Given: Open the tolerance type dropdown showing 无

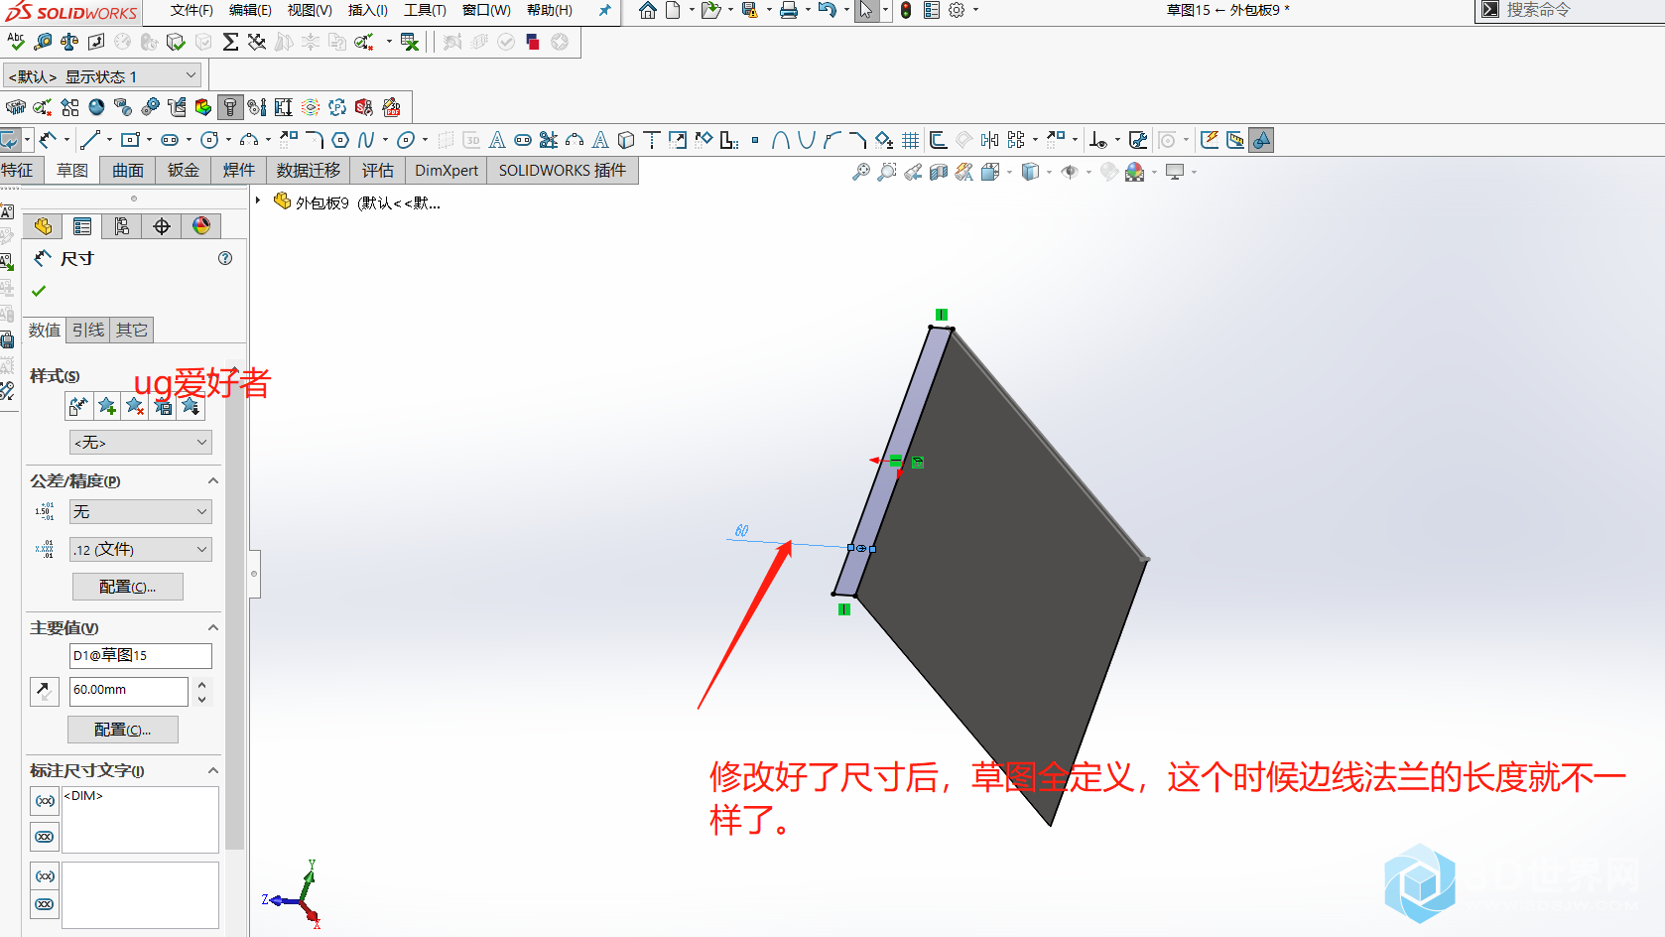Looking at the screenshot, I should 141,511.
